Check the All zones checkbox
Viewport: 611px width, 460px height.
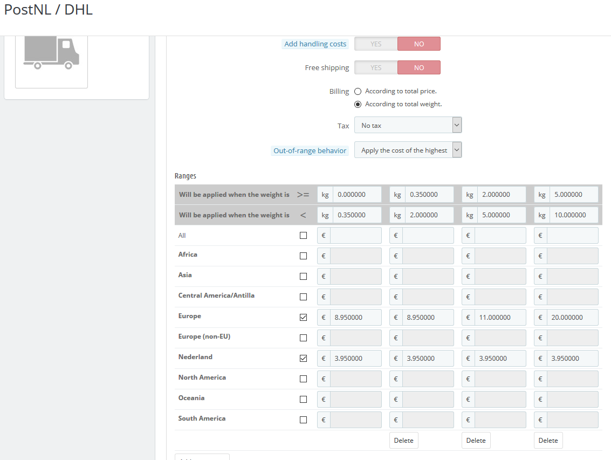[x=303, y=236]
